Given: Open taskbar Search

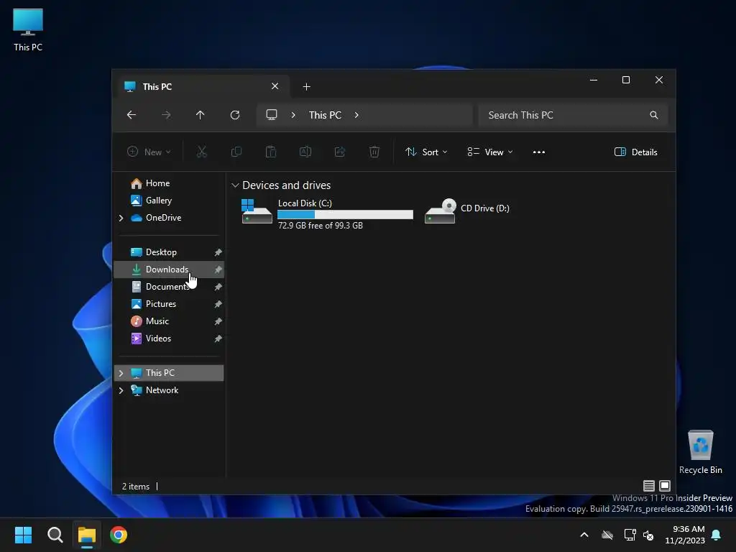Looking at the screenshot, I should coord(55,535).
